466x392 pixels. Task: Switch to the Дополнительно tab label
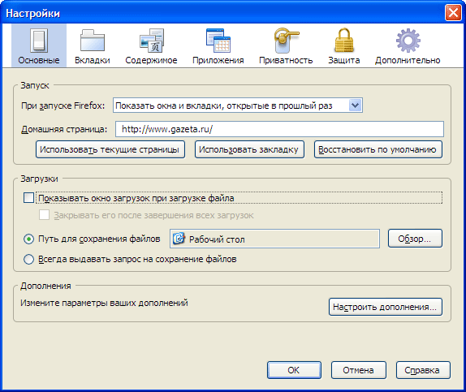coord(408,60)
